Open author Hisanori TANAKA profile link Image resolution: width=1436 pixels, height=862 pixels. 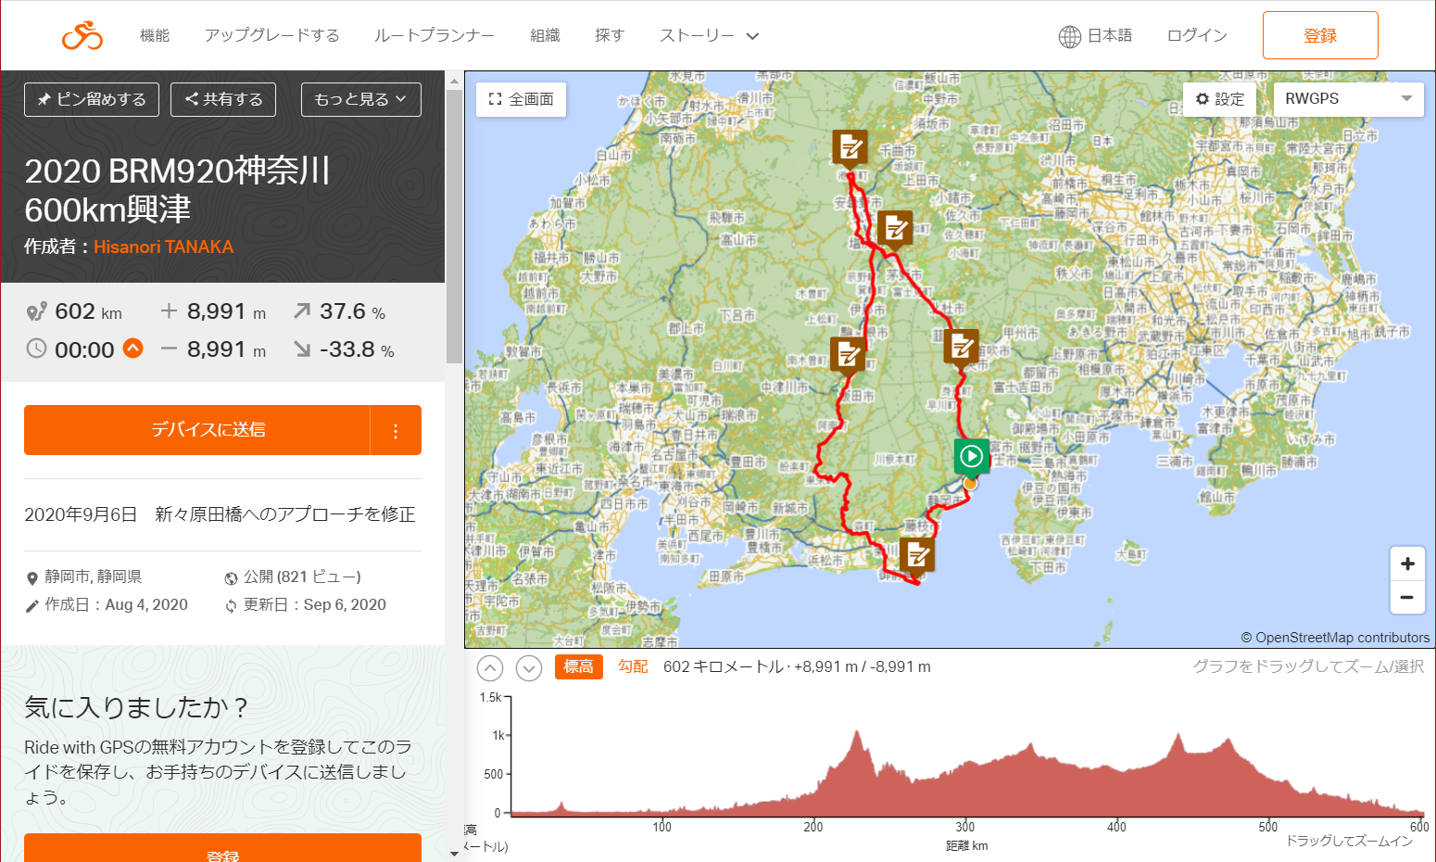pos(163,247)
